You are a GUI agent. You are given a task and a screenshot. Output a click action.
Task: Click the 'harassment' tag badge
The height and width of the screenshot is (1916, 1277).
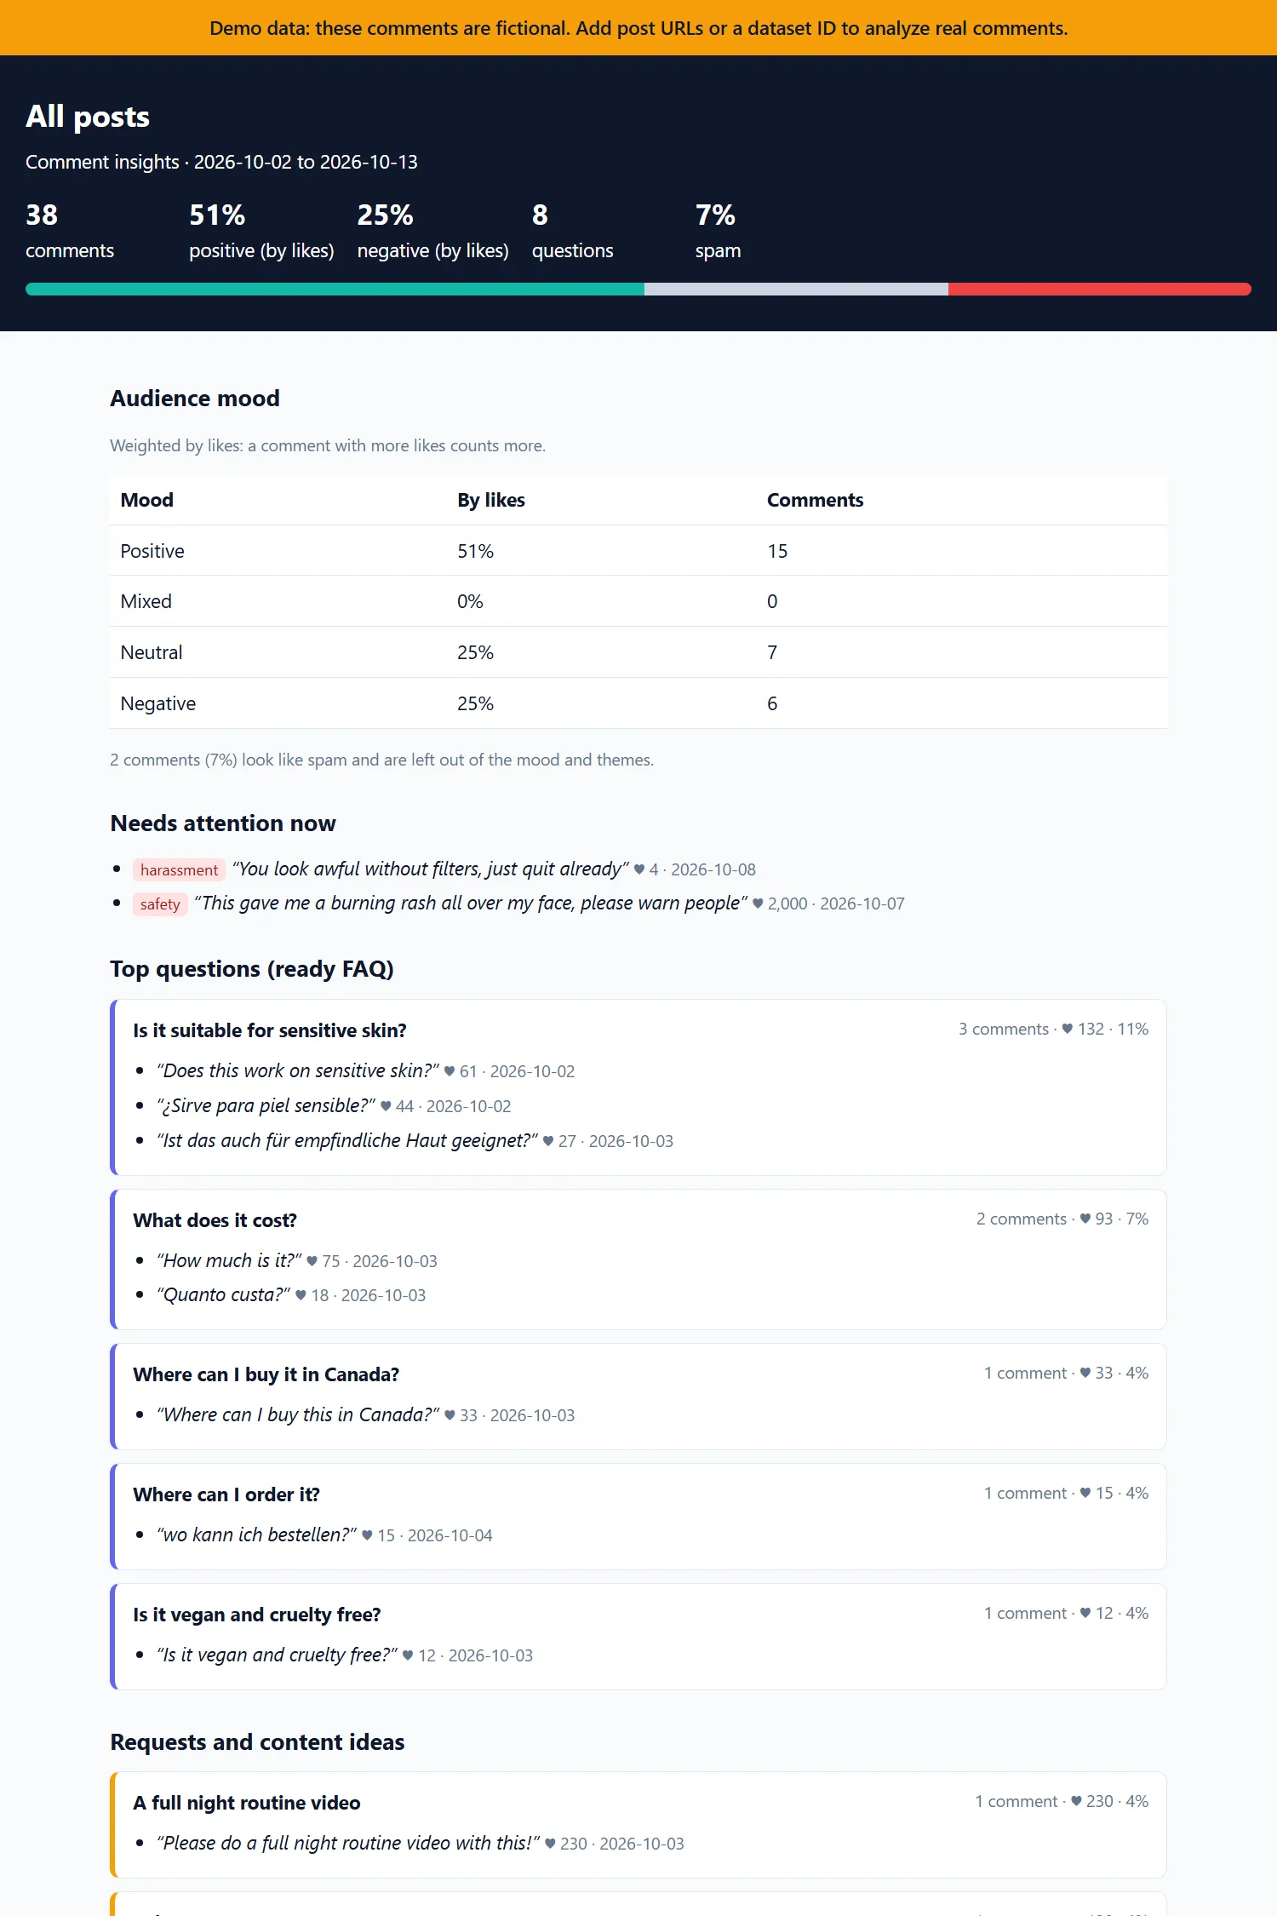(x=180, y=869)
